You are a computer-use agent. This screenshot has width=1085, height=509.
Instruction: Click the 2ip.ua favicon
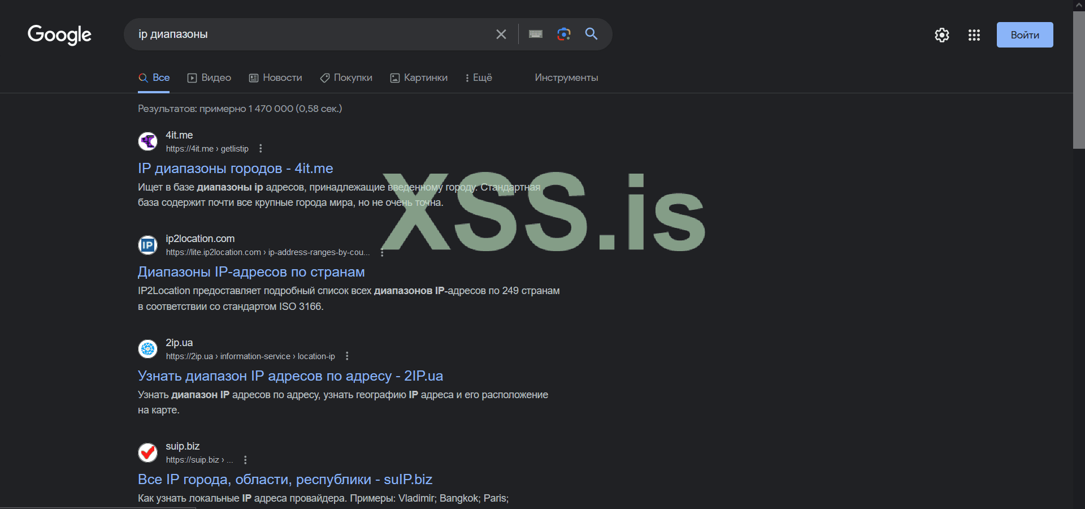coord(148,349)
